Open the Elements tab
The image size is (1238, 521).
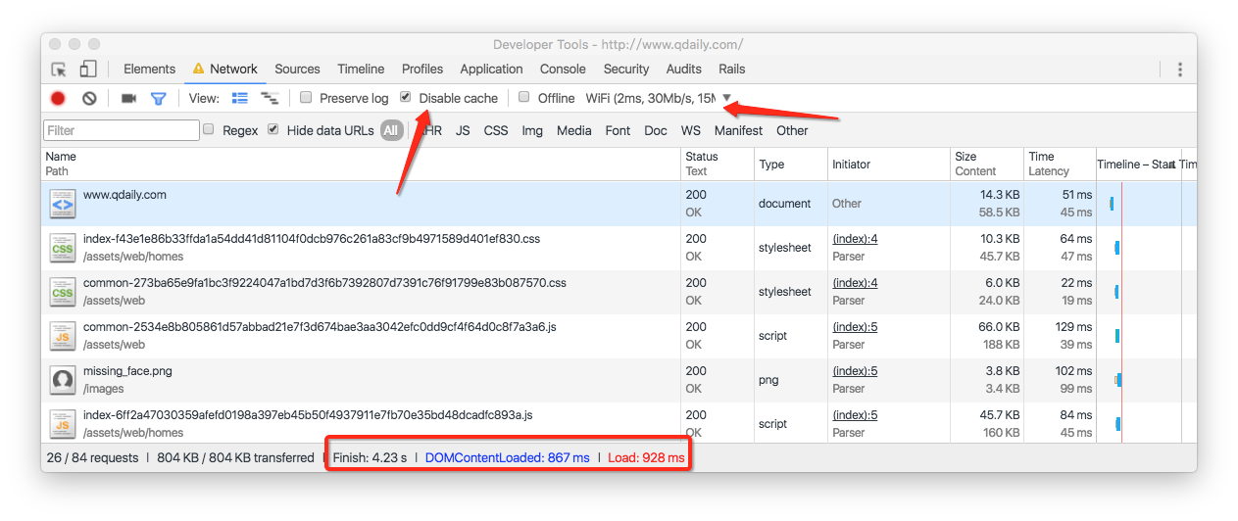coord(150,70)
